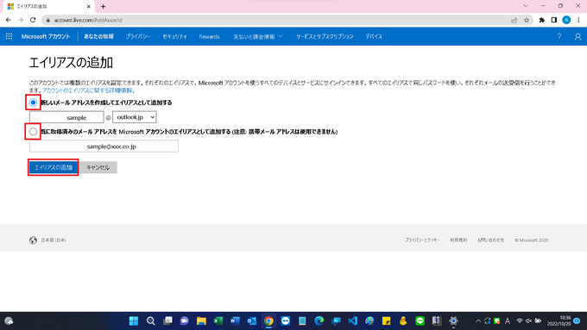Viewport: 587px width, 330px height.
Task: Open the あなたの情報 tab
Action: tap(98, 37)
